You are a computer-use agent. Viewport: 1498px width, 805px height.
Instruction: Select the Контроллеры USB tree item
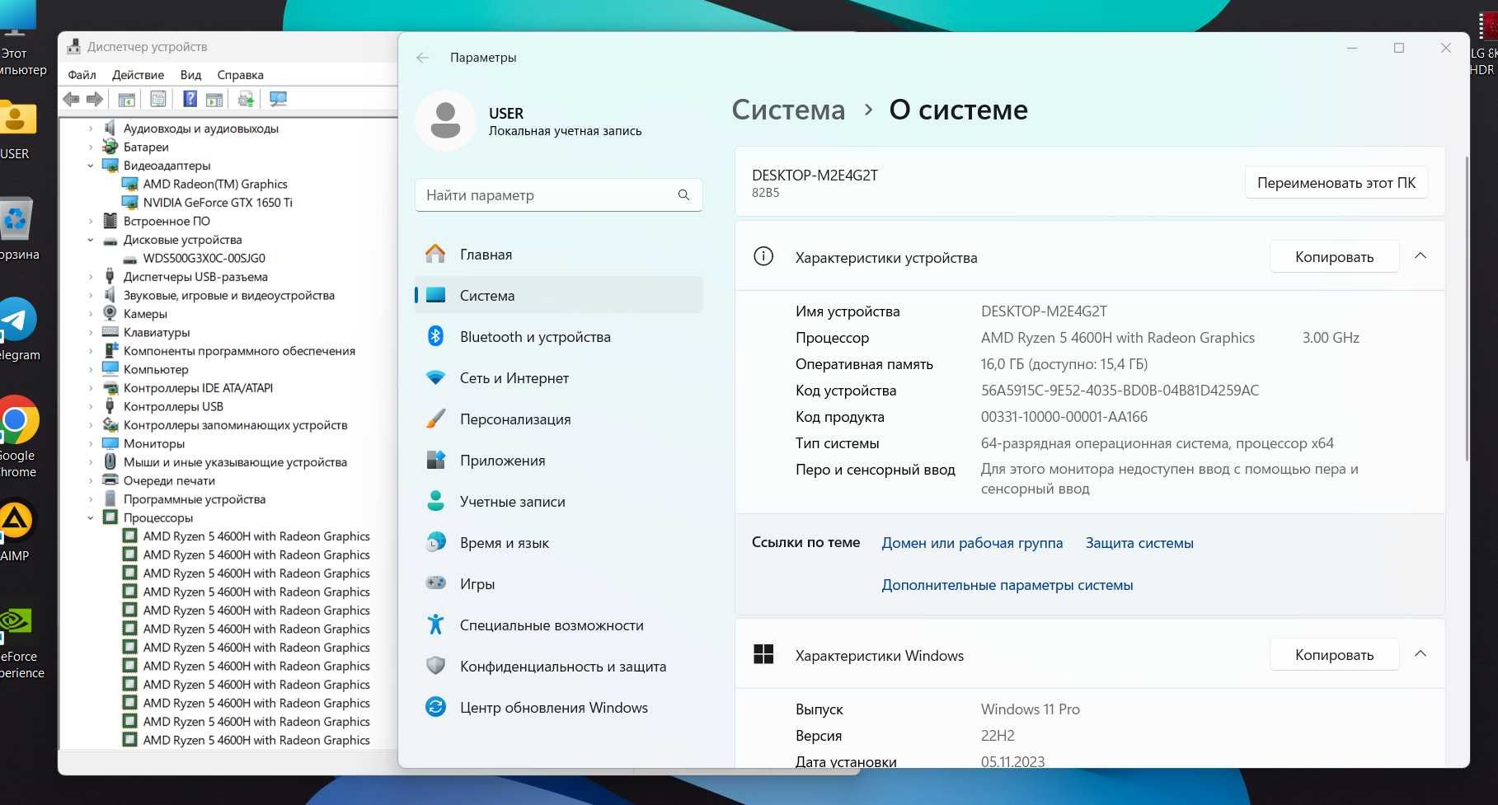(173, 406)
